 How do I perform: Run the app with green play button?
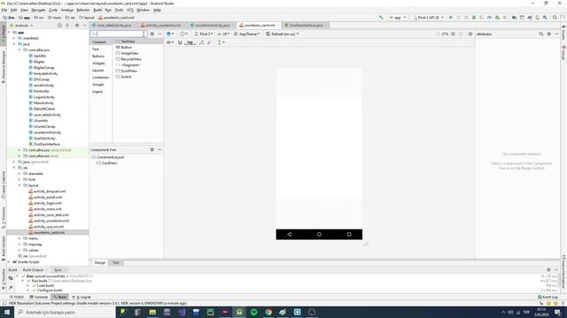[451, 18]
